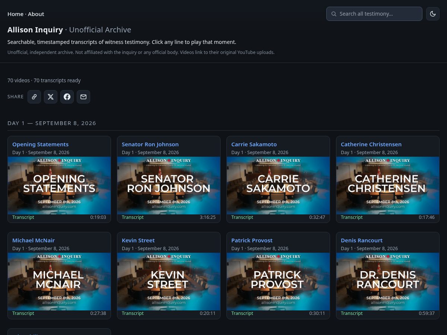Click the Carrie Sakamoto video thumbnail

click(278, 185)
